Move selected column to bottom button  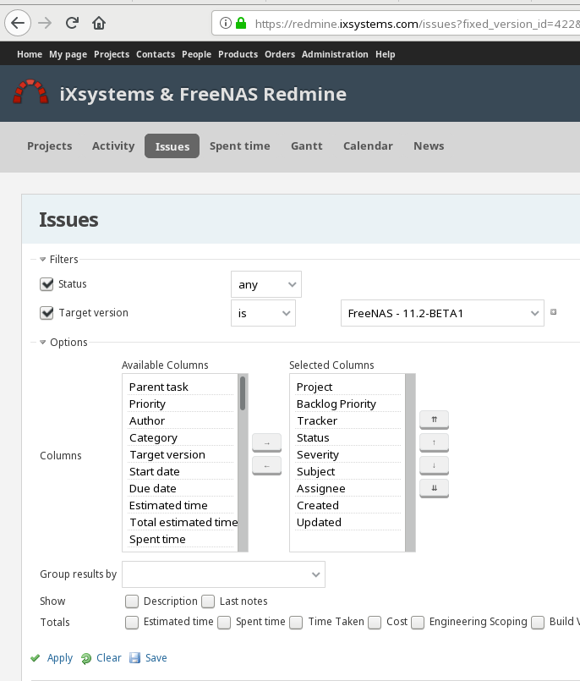pyautogui.click(x=434, y=489)
